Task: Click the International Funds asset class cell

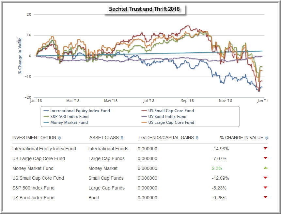Action: click(x=108, y=149)
